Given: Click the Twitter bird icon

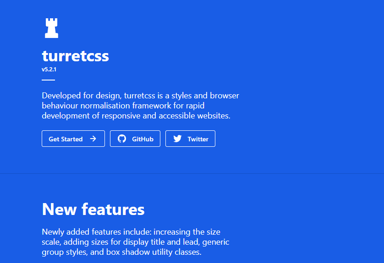Looking at the screenshot, I should point(177,139).
